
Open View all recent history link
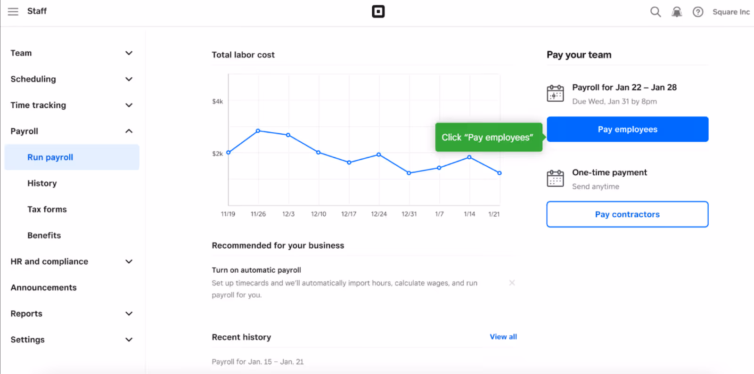point(503,337)
